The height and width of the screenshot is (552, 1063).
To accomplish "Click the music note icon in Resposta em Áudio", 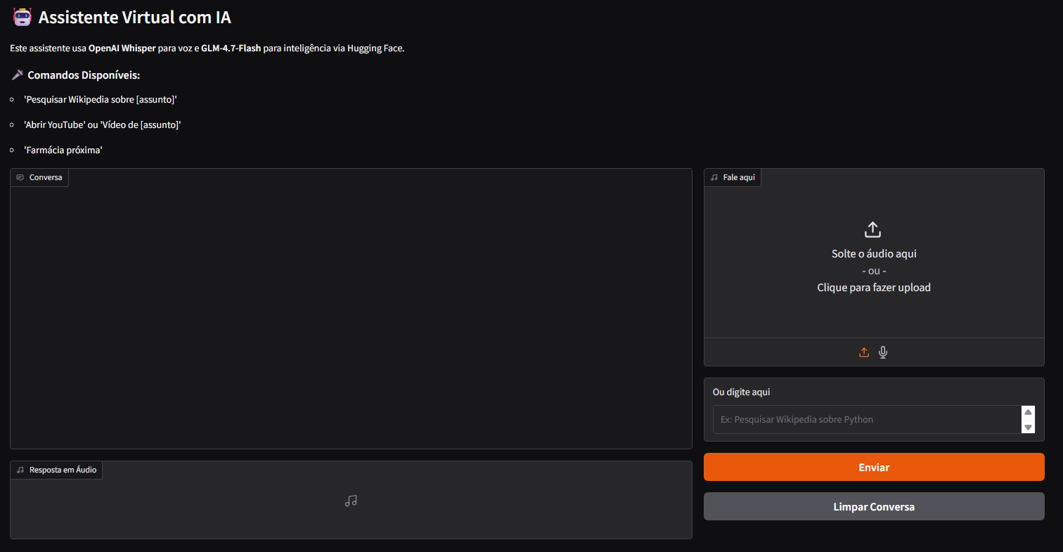I will click(351, 501).
